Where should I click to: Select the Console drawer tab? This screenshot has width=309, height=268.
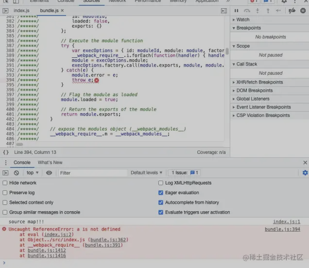pos(22,163)
